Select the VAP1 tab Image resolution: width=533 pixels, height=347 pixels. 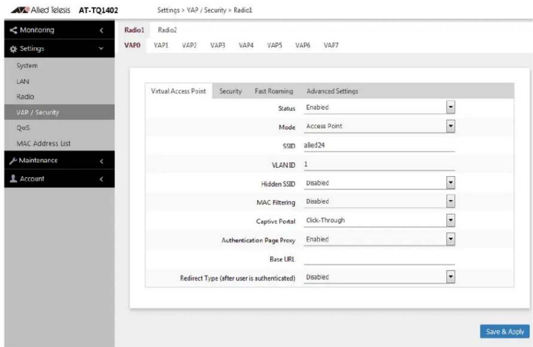(161, 45)
